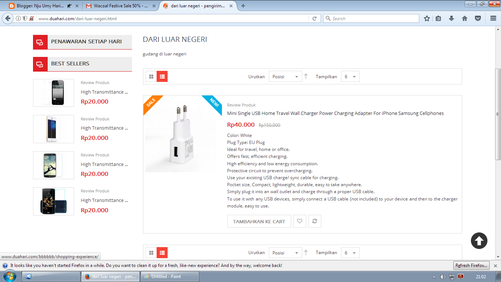This screenshot has height=282, width=501.
Task: Click Refresh Firefox button
Action: (471, 265)
